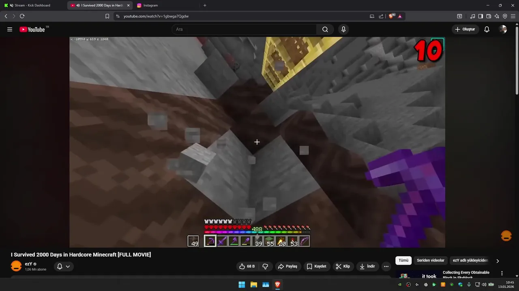Open Brave Leo AI sparkle icon

point(497,16)
